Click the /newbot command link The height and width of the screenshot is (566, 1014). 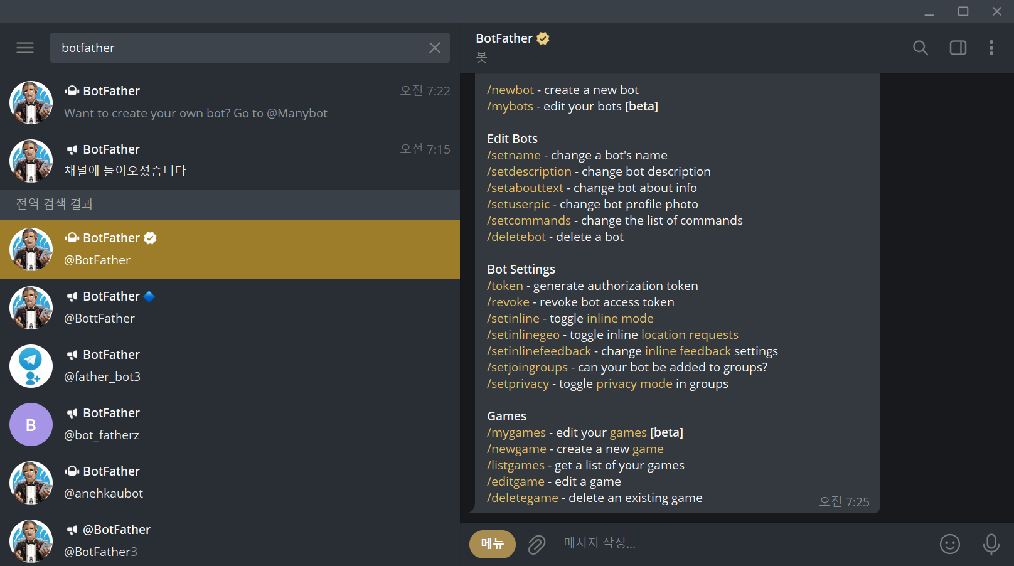(x=510, y=90)
